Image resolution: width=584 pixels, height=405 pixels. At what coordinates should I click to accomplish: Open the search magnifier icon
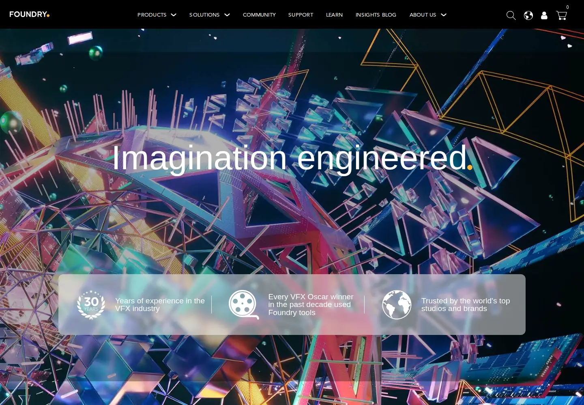pyautogui.click(x=511, y=15)
